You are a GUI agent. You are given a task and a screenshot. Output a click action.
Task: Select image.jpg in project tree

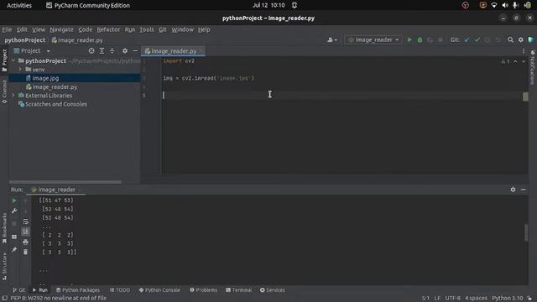(x=45, y=78)
